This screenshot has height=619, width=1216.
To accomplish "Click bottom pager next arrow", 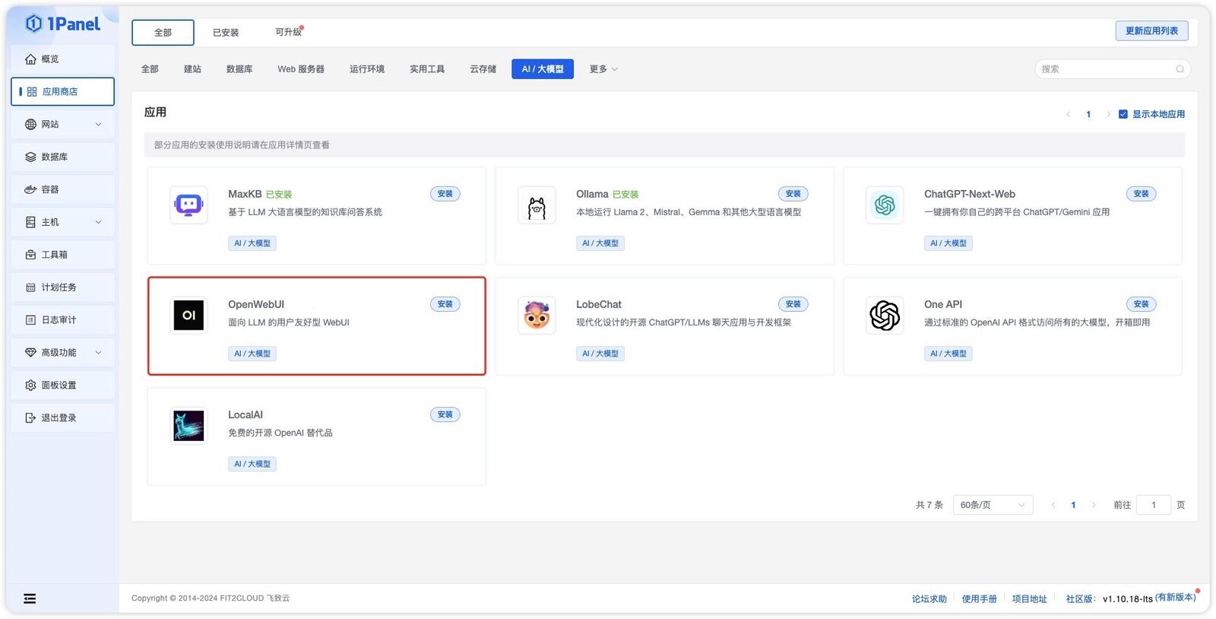I will [1094, 505].
